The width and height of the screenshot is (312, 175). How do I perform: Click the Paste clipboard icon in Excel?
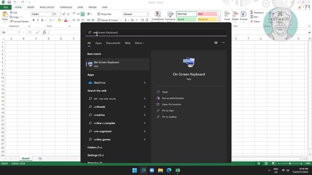pyautogui.click(x=5, y=14)
